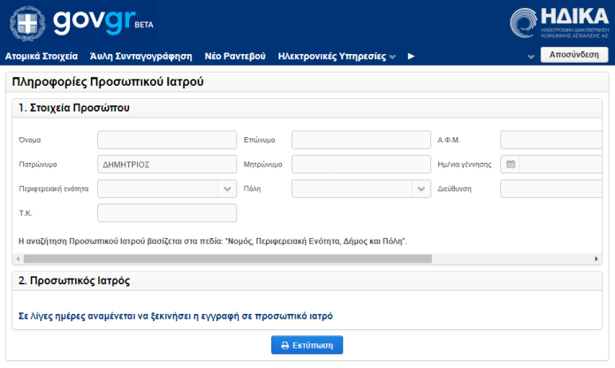Click the horizontal scrollbar right arrow
615x368 pixels.
597,259
